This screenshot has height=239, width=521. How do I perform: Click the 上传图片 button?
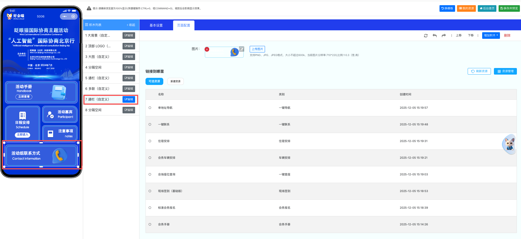(x=257, y=49)
